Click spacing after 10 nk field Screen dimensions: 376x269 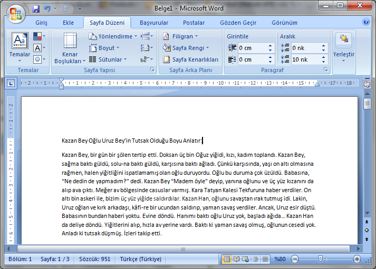point(305,59)
